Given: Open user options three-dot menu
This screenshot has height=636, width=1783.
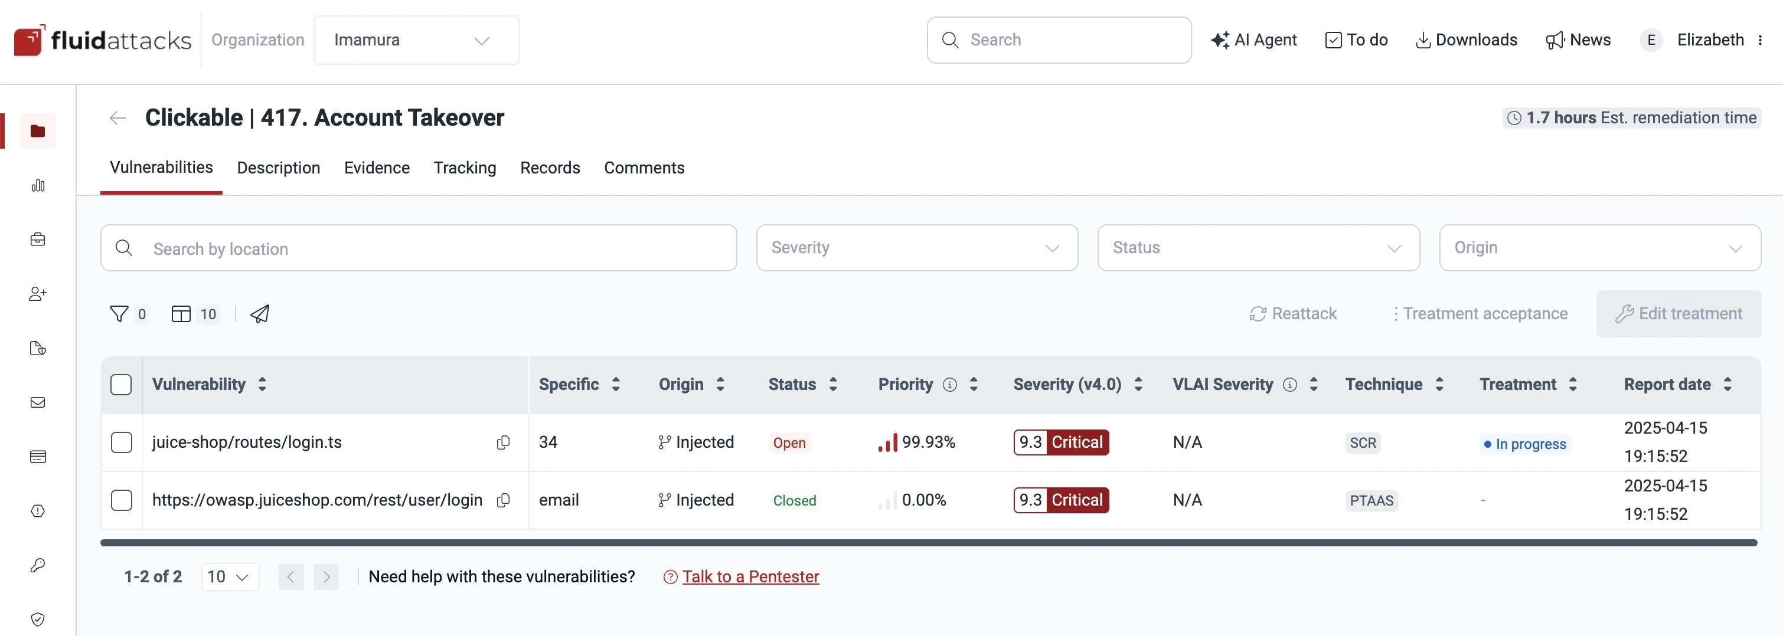Looking at the screenshot, I should 1760,40.
